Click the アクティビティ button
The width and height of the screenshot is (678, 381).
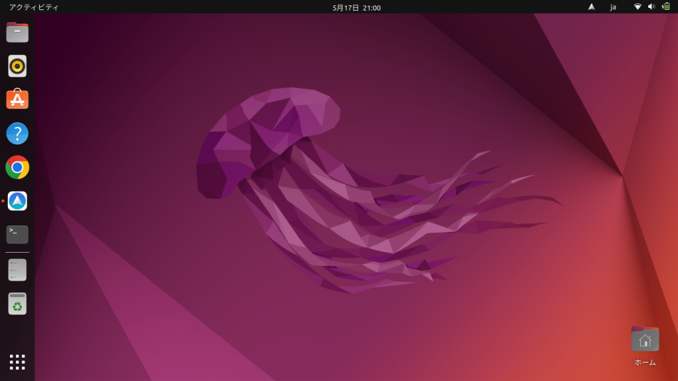pyautogui.click(x=34, y=7)
